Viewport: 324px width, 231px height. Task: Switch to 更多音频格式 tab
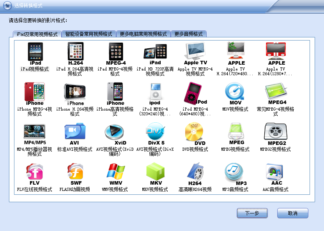pyautogui.click(x=188, y=34)
